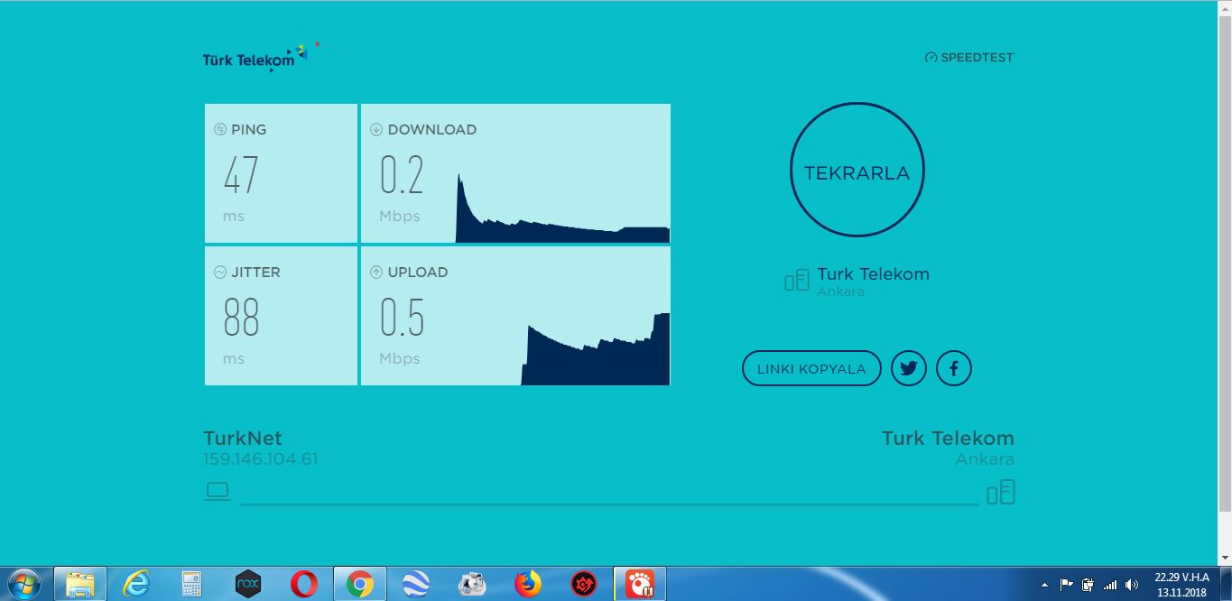Click the TurkNet provider name

pyautogui.click(x=243, y=439)
